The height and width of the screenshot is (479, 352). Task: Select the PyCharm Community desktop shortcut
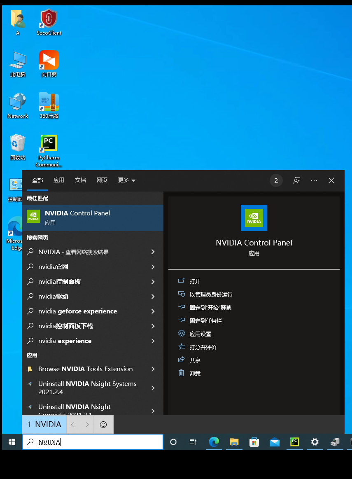49,151
